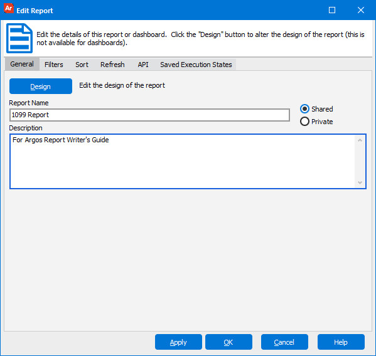Click the Description scrollbar up arrow
The width and height of the screenshot is (376, 356).
tap(360, 140)
